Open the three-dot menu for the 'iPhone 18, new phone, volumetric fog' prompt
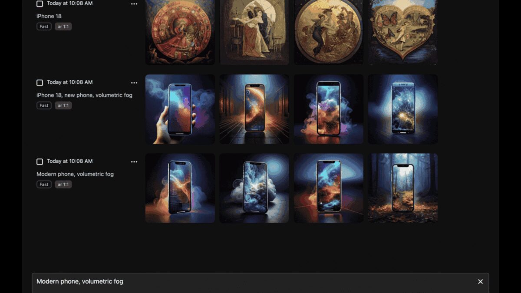Screen dimensions: 521x293 (x=134, y=83)
